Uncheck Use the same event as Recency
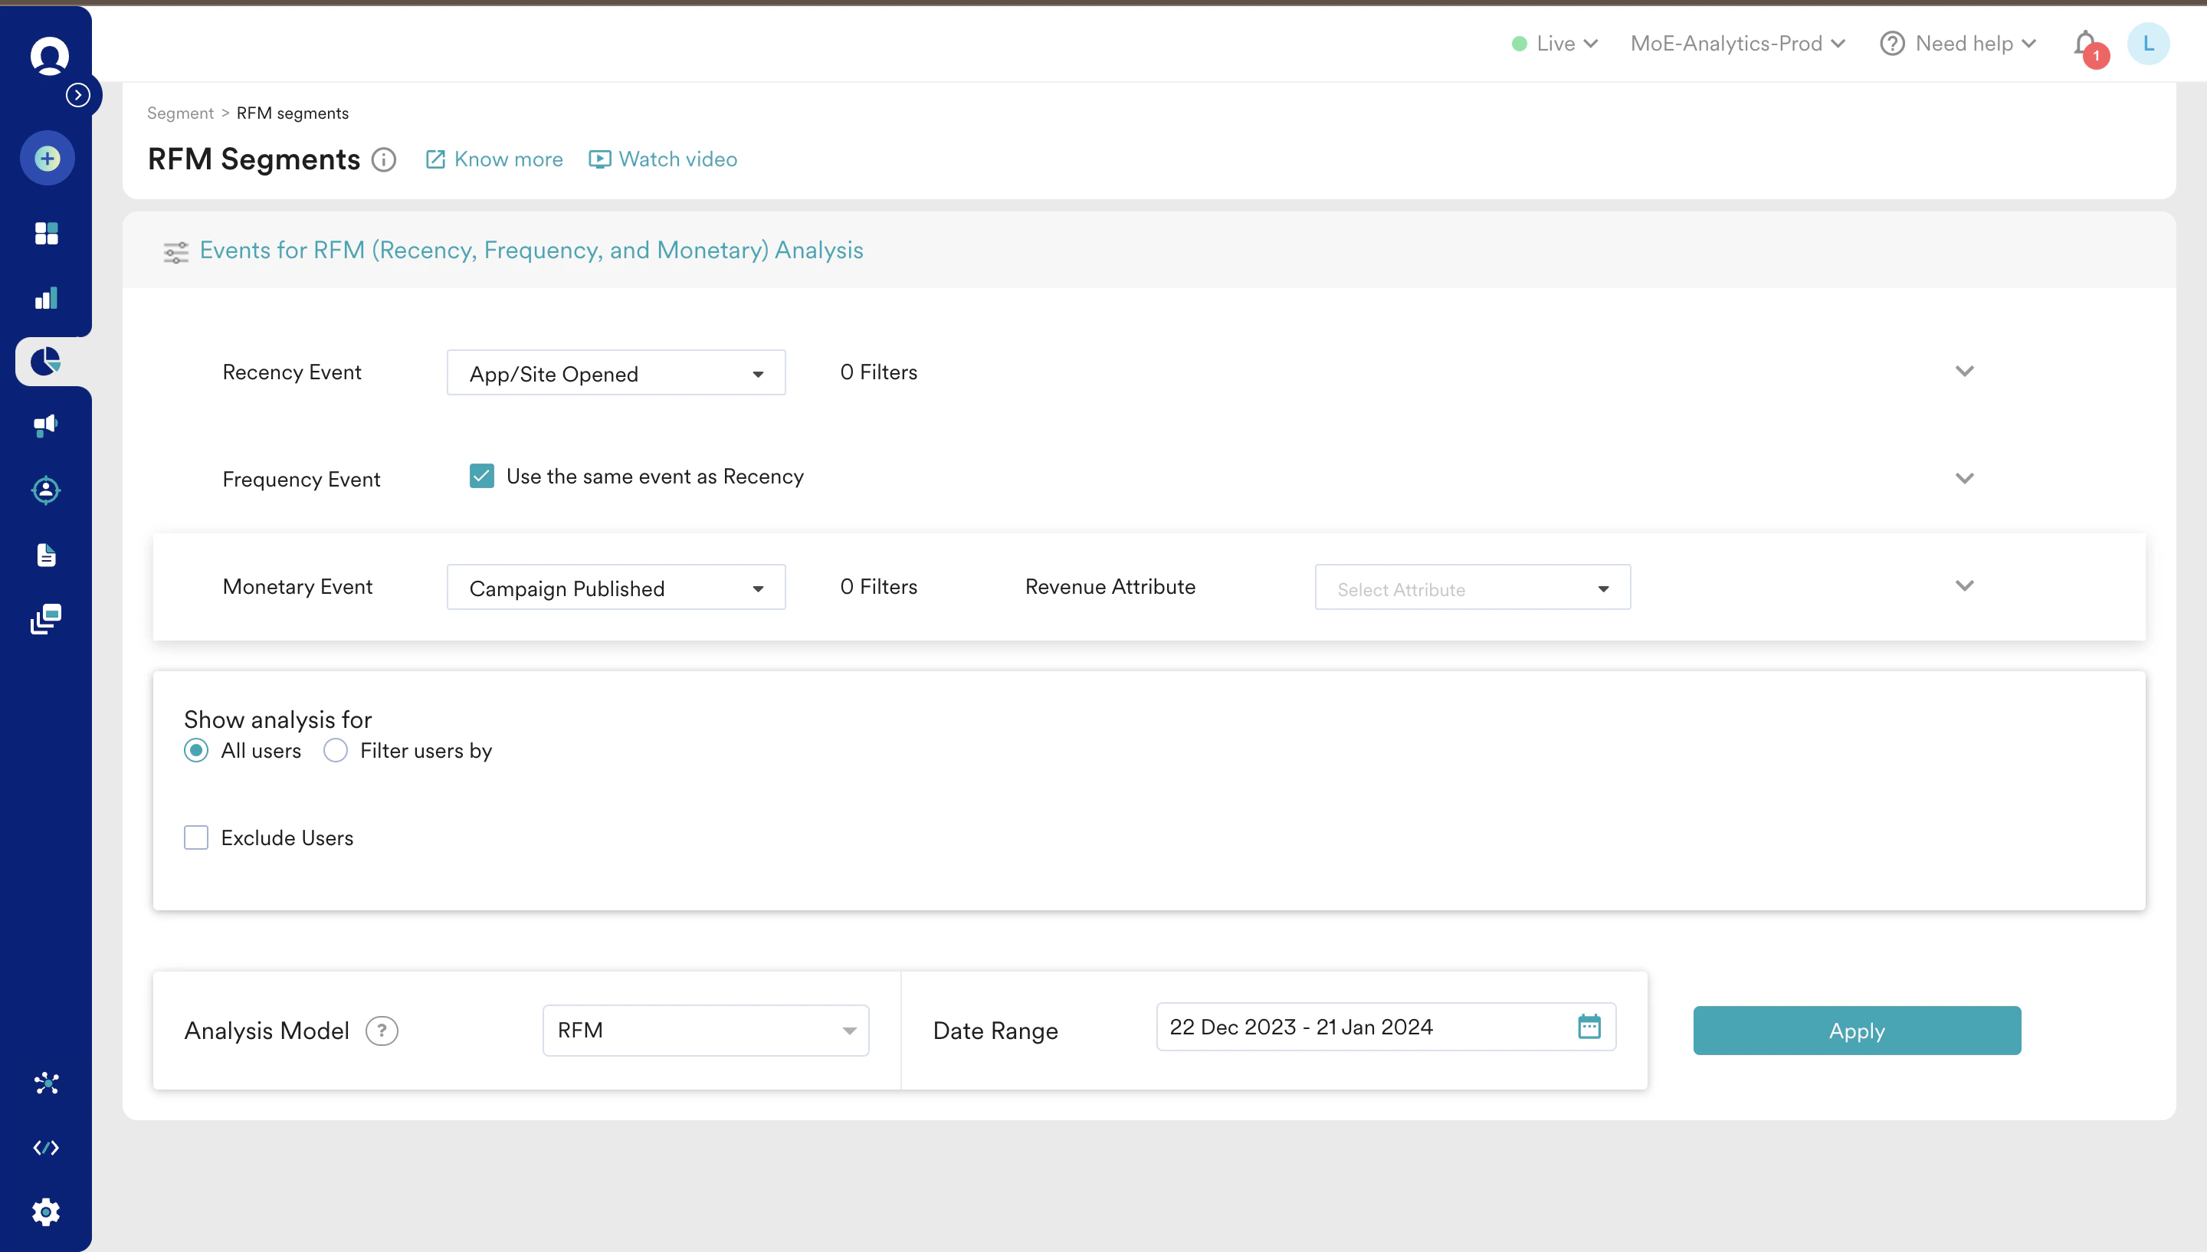This screenshot has width=2207, height=1252. tap(481, 477)
